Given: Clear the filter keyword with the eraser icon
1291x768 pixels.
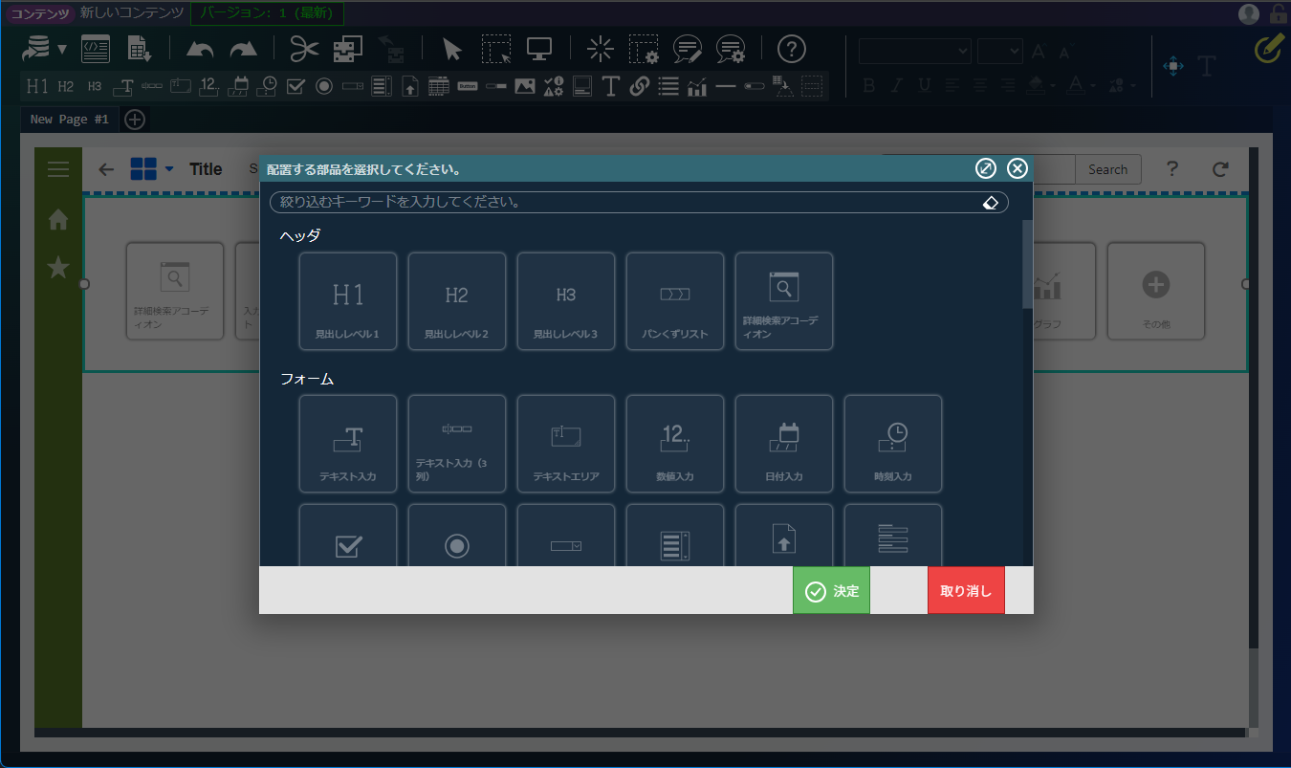Looking at the screenshot, I should pyautogui.click(x=991, y=203).
